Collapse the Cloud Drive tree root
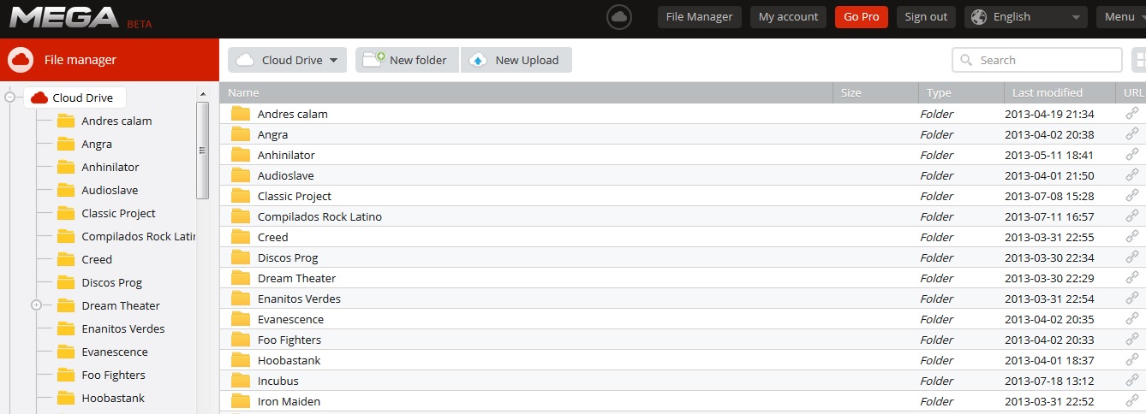This screenshot has width=1146, height=414. [x=10, y=98]
